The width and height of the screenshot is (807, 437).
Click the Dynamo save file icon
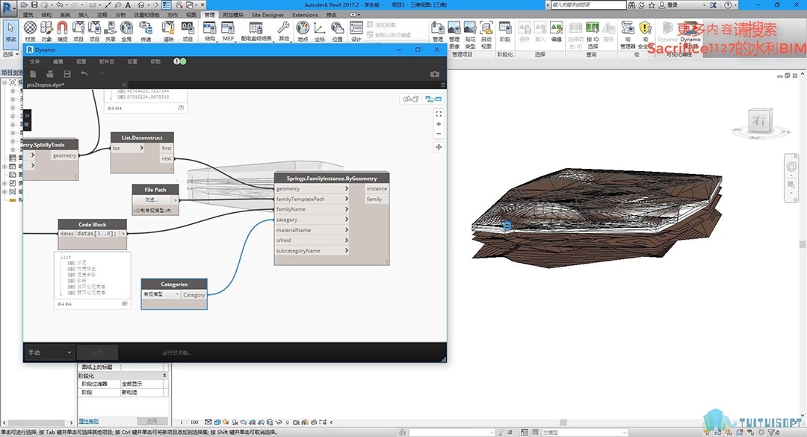click(67, 74)
